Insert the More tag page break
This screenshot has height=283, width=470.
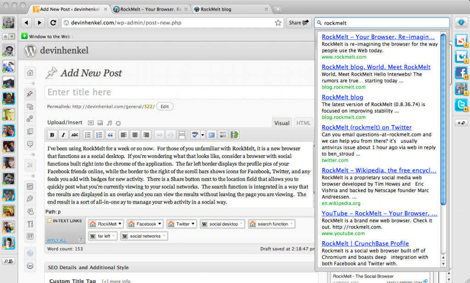click(182, 135)
